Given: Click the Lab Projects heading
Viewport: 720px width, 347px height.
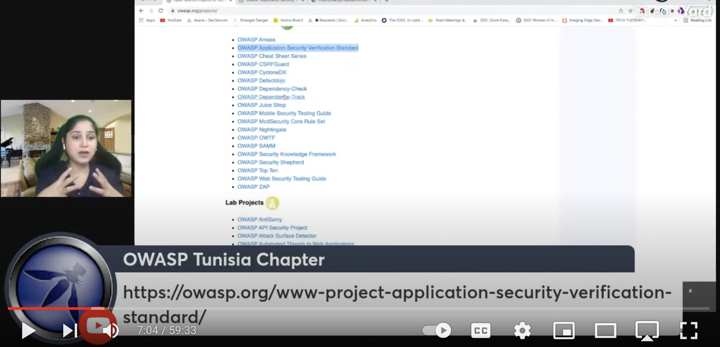Looking at the screenshot, I should (x=244, y=202).
